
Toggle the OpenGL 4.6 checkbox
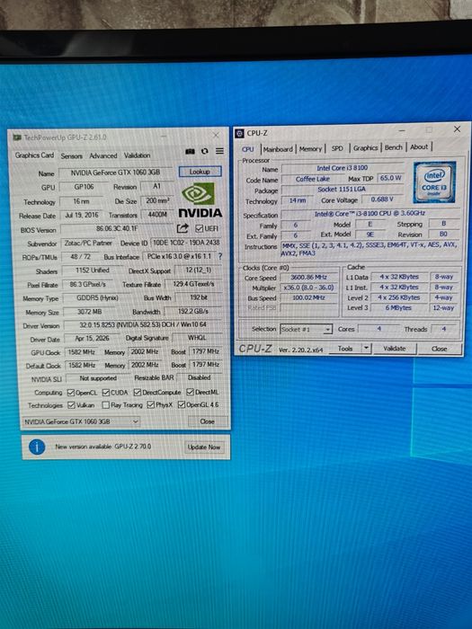pos(182,404)
